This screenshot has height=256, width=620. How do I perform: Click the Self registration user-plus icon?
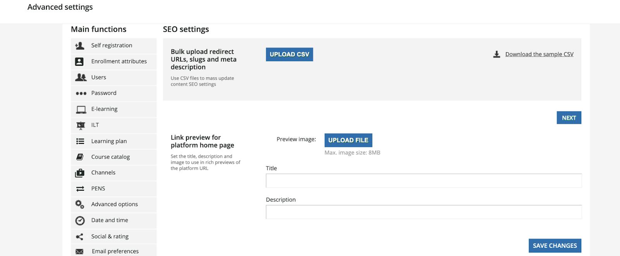pos(80,46)
